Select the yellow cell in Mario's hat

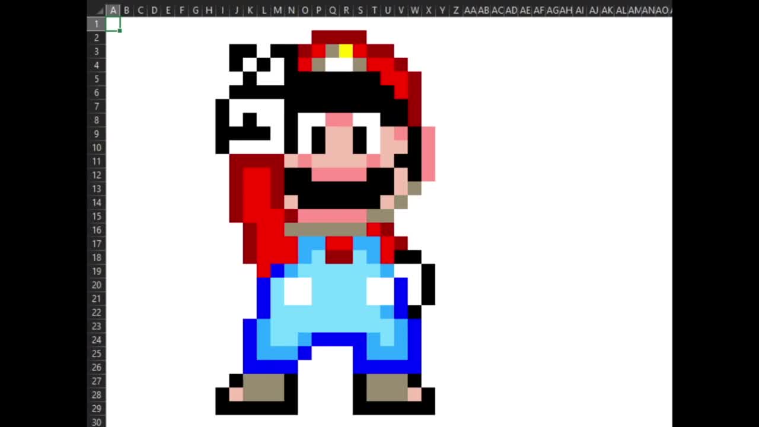point(346,51)
